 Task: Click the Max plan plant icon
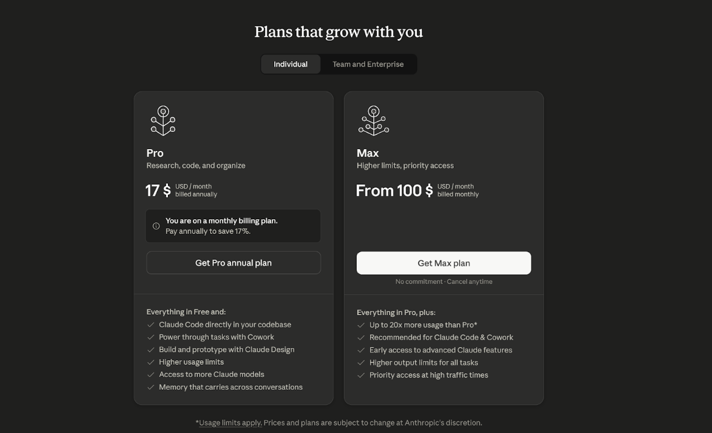pyautogui.click(x=374, y=121)
